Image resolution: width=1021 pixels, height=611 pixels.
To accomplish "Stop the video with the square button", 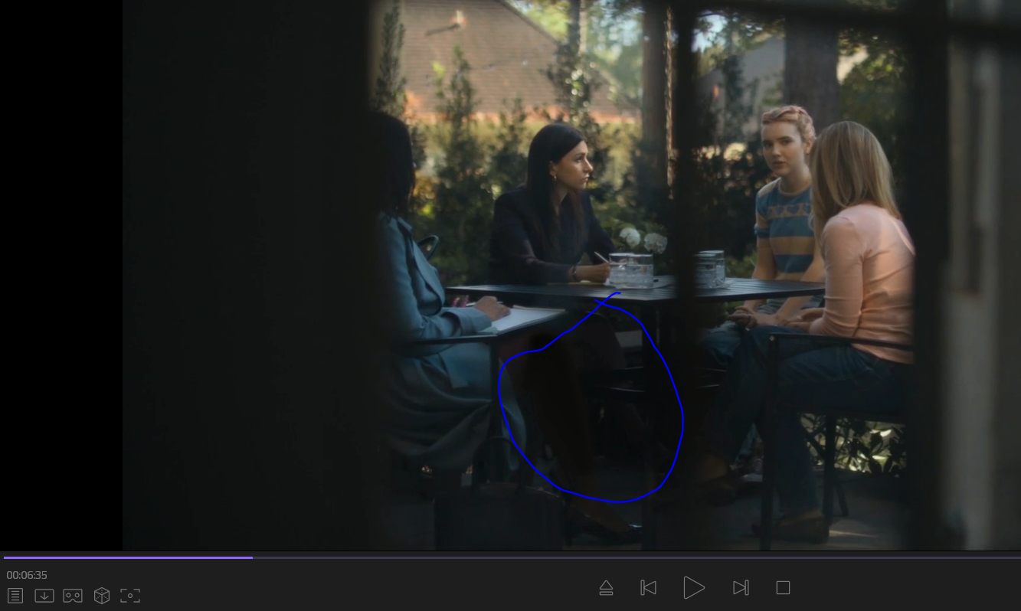I will [783, 587].
